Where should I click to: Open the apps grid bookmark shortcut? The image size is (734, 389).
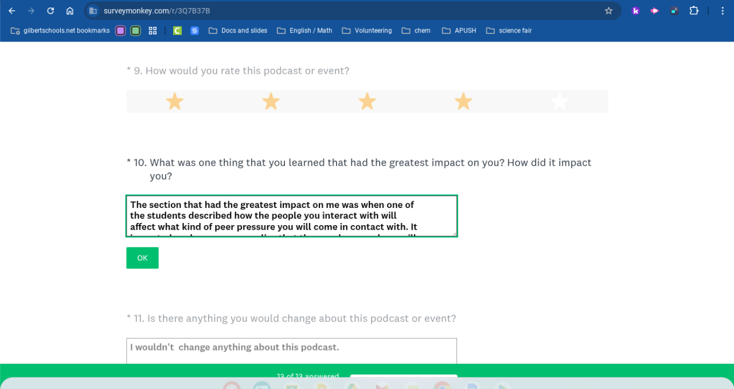click(x=153, y=31)
